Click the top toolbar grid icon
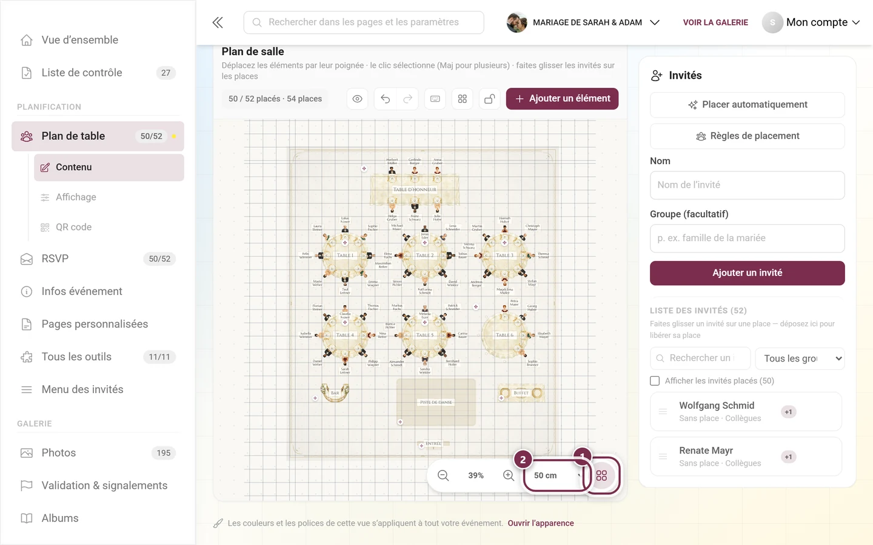Screen dimensions: 873x545 [x=463, y=99]
